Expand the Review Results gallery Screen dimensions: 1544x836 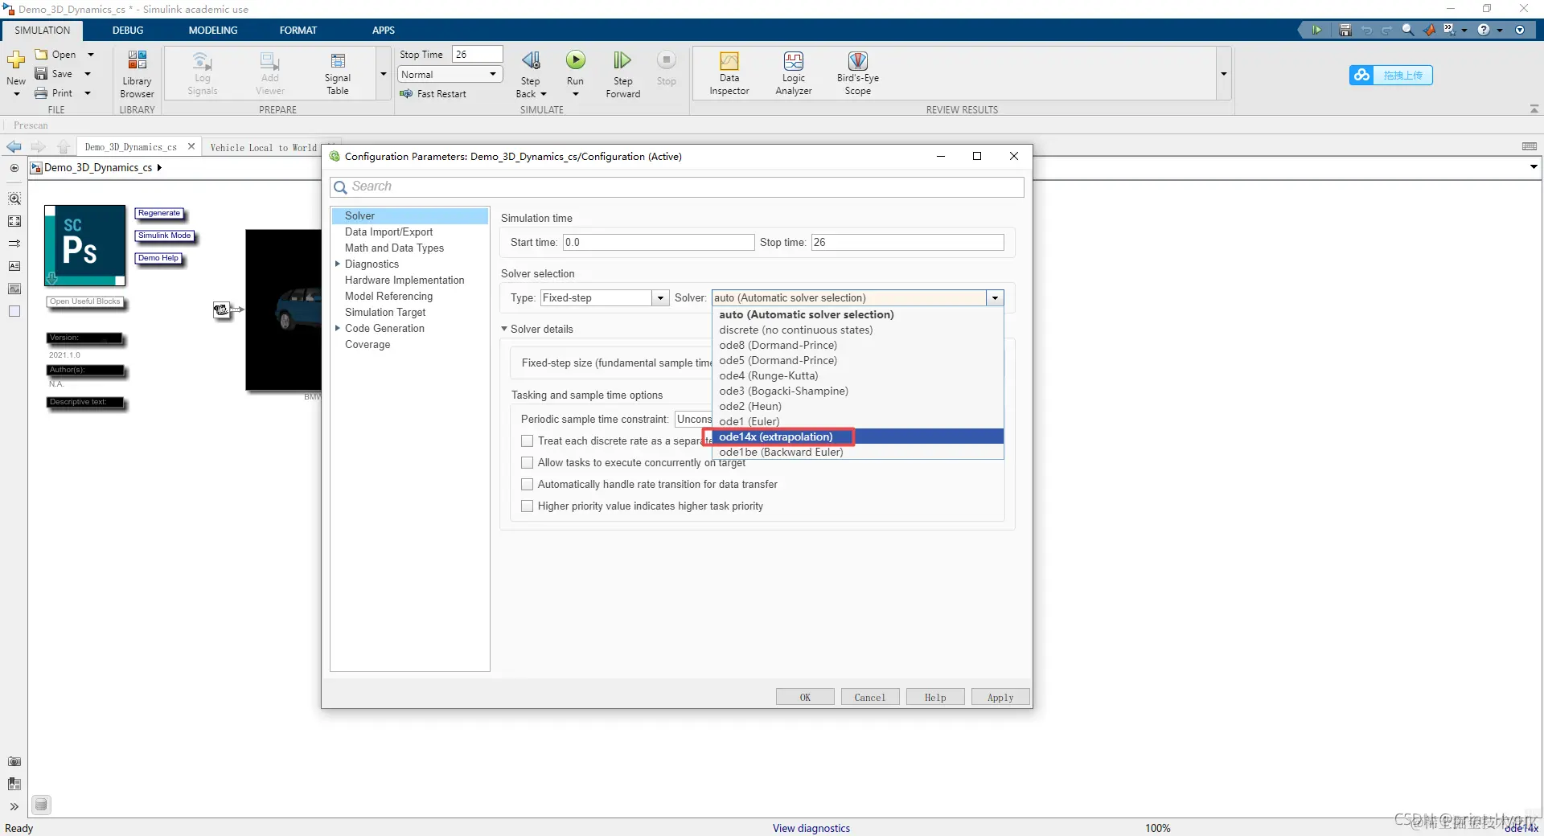click(x=1224, y=74)
